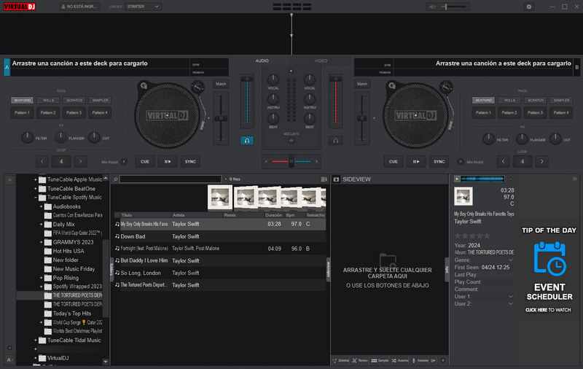
Task: Increase loop length arrow on left deck
Action: 80,161
